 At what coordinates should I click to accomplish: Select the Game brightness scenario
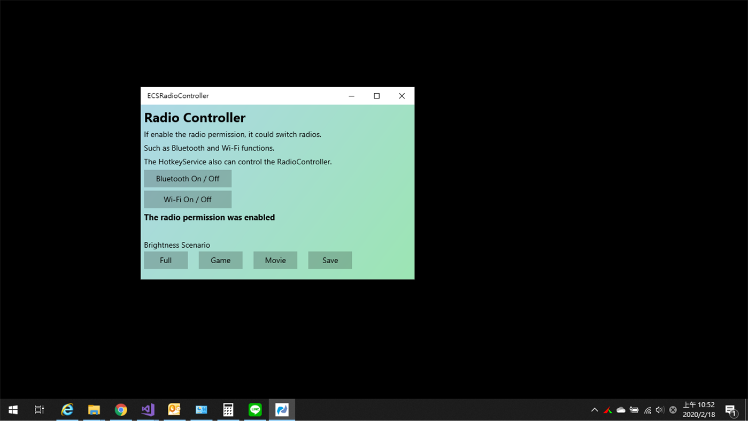220,260
